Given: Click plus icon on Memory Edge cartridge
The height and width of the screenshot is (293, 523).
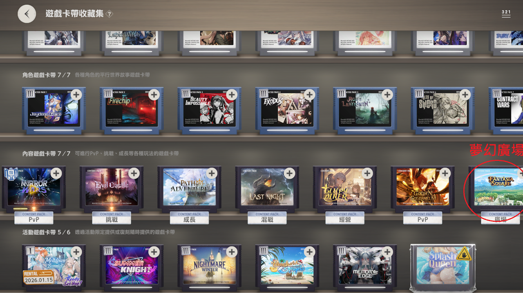Looking at the screenshot, I should pos(387,252).
